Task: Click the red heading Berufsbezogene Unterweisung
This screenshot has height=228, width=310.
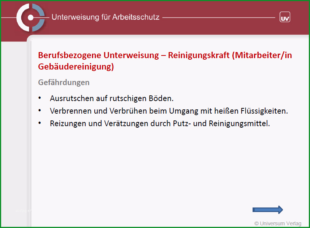Action: pyautogui.click(x=165, y=61)
